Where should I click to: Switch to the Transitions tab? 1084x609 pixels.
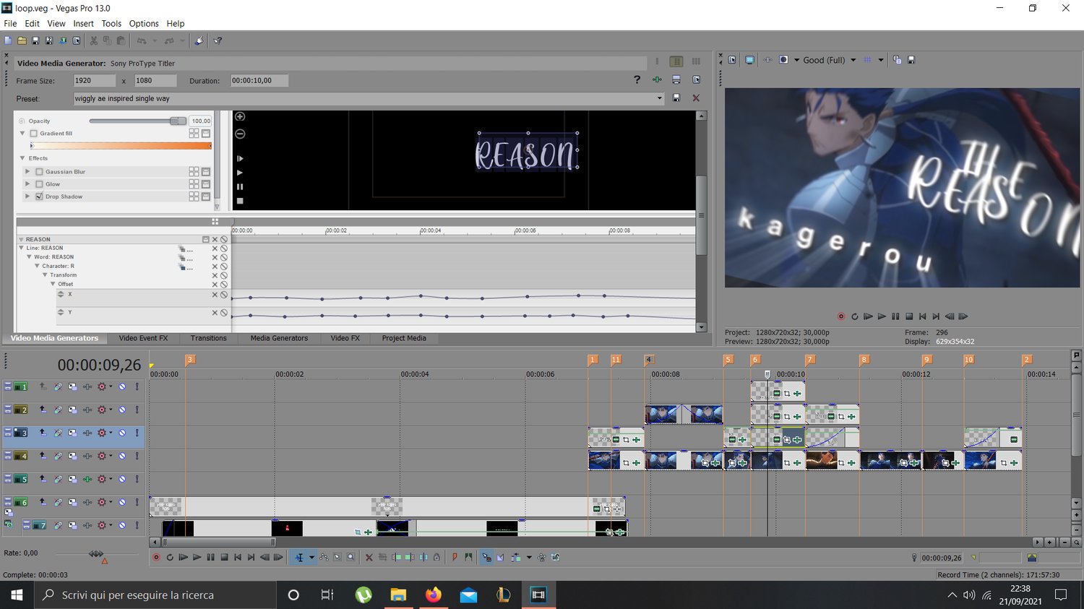coord(208,338)
